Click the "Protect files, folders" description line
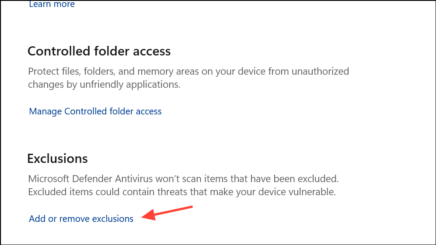Viewport: 436px width, 245px height. tap(188, 71)
